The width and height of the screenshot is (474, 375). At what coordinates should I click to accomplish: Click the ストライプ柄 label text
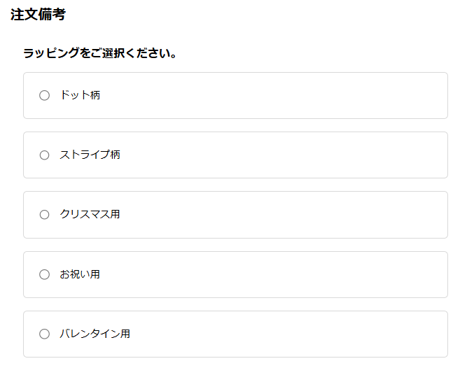(x=90, y=155)
